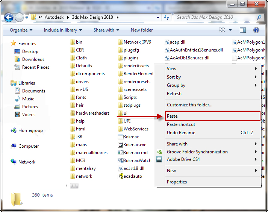Click the New folder button
This screenshot has height=212, width=268.
point(142,30)
